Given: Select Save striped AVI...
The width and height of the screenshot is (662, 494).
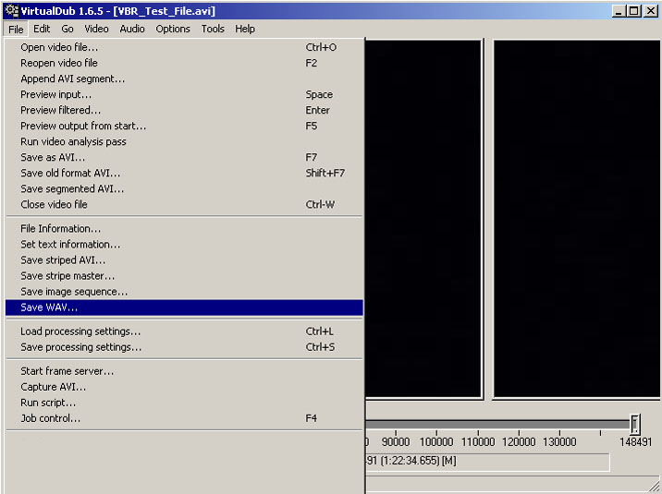Looking at the screenshot, I should [x=184, y=260].
